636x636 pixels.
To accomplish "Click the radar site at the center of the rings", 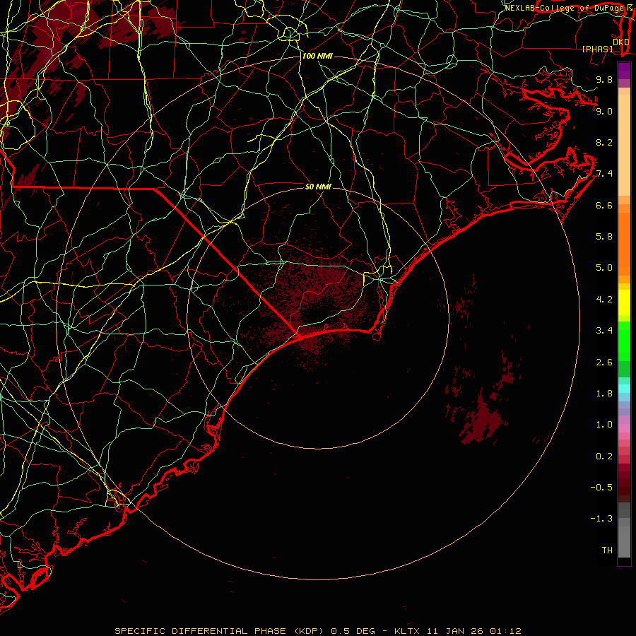I will 318,317.
